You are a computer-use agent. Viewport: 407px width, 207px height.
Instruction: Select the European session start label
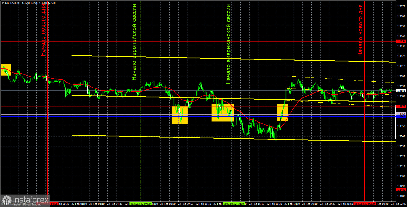point(134,42)
